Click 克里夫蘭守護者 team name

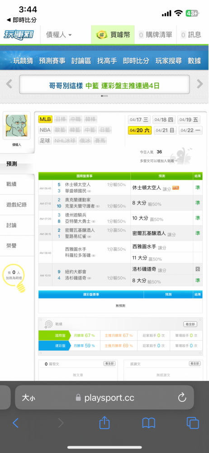pyautogui.click(x=80, y=206)
